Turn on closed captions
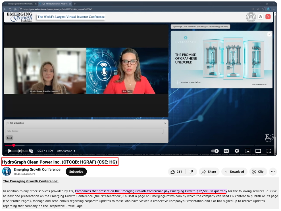 226,151
